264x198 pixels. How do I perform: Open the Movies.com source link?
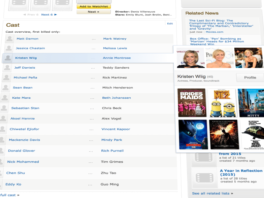point(214,32)
